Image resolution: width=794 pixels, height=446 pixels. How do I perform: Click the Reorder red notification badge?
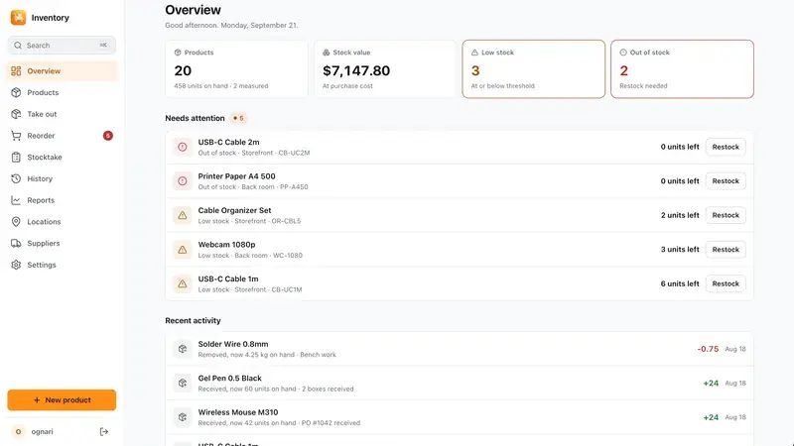click(x=108, y=136)
